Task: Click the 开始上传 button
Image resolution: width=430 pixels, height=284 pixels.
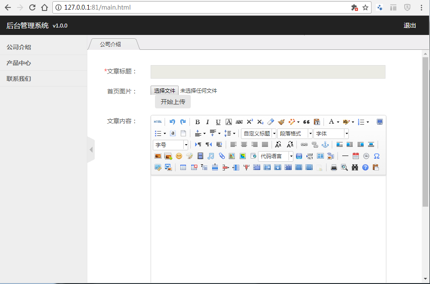Action: tap(173, 102)
